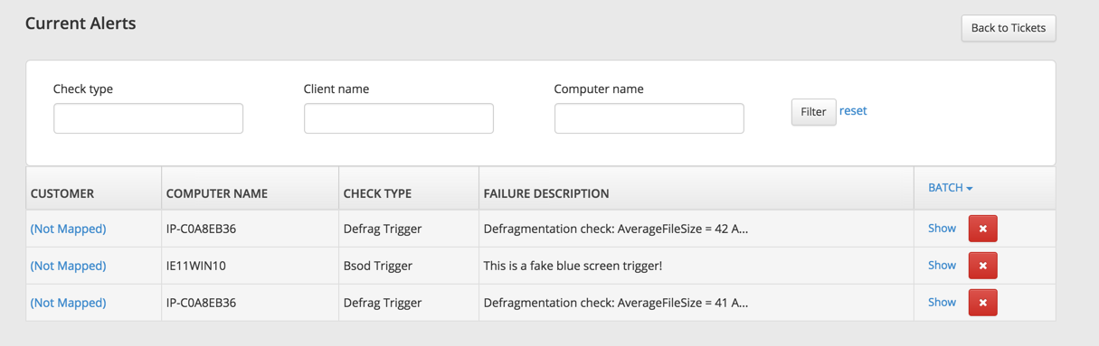Select the Current Alerts page heading
Image resolution: width=1099 pixels, height=346 pixels.
(x=81, y=23)
